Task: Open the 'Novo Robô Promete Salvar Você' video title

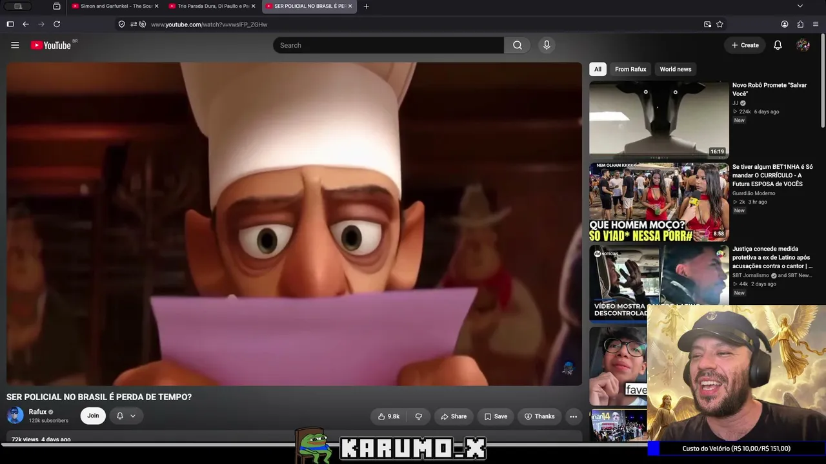Action: 769,90
